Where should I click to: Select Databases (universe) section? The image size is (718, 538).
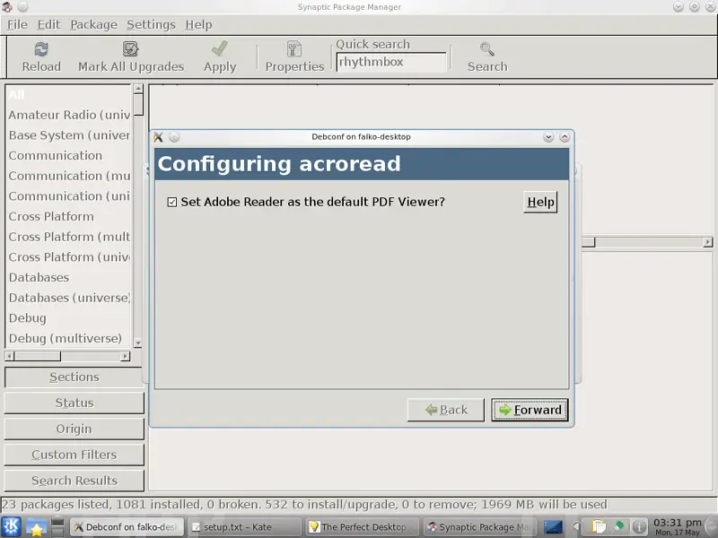tap(69, 298)
